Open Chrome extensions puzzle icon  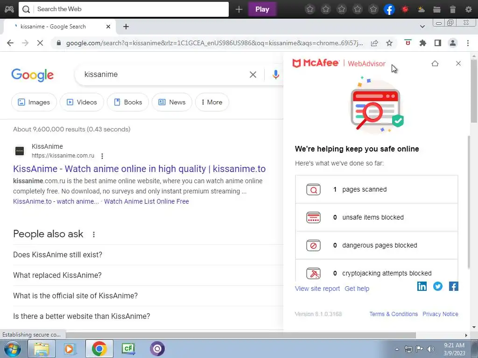(423, 43)
